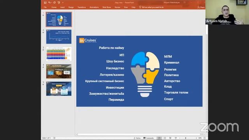249x140 pixels.
Task: Switch to the View ribbon tab
Action: pos(126,7)
